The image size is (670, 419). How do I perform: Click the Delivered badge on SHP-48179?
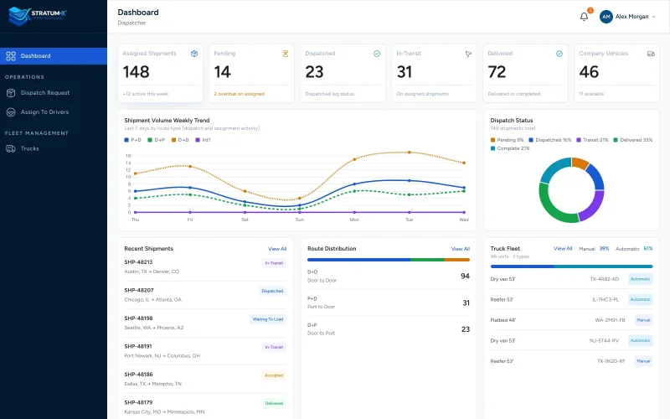(274, 403)
